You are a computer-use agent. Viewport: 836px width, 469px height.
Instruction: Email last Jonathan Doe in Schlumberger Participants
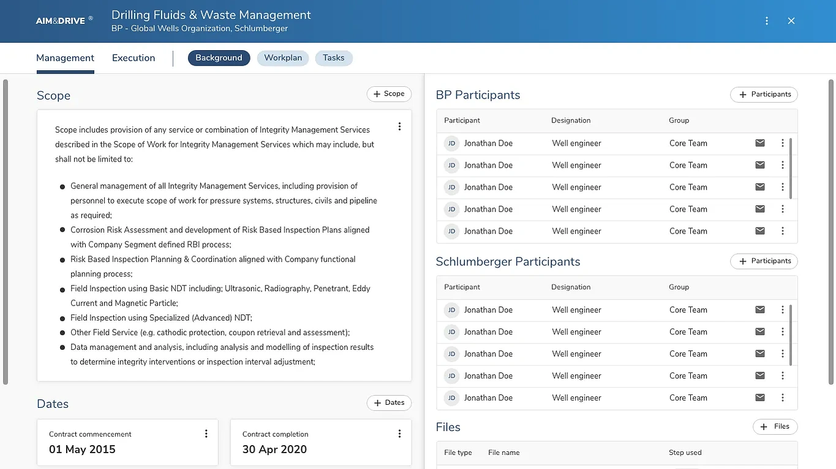pyautogui.click(x=760, y=398)
